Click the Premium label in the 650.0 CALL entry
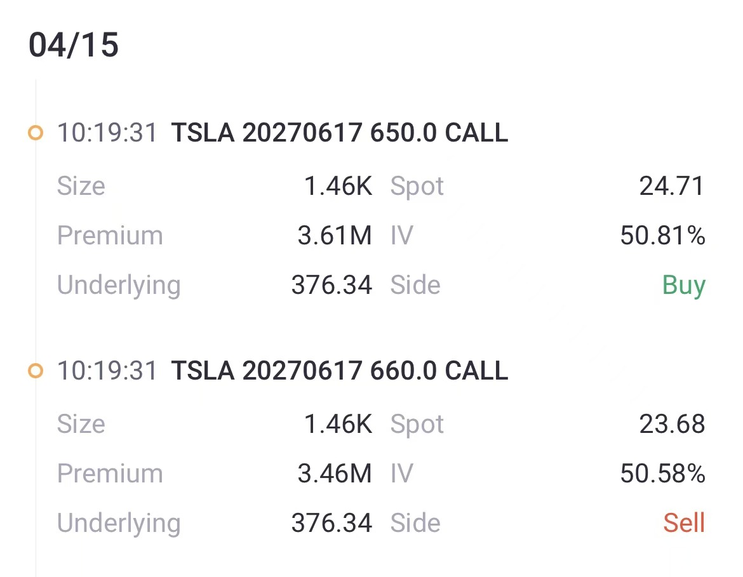The height and width of the screenshot is (577, 743). coord(110,235)
